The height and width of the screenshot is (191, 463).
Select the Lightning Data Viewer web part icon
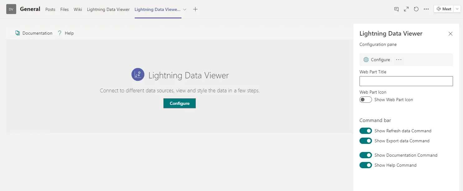pos(137,74)
